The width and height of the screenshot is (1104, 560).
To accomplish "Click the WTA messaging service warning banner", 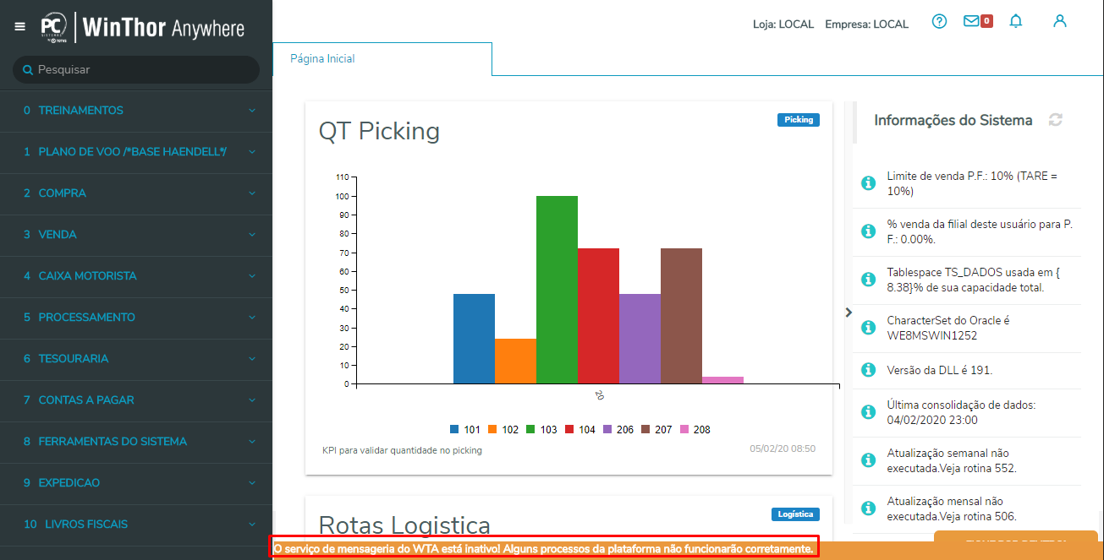I will [544, 549].
